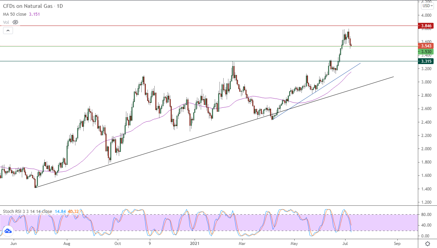Click the Jun label on the time axis
The height and width of the screenshot is (248, 437).
pyautogui.click(x=14, y=244)
